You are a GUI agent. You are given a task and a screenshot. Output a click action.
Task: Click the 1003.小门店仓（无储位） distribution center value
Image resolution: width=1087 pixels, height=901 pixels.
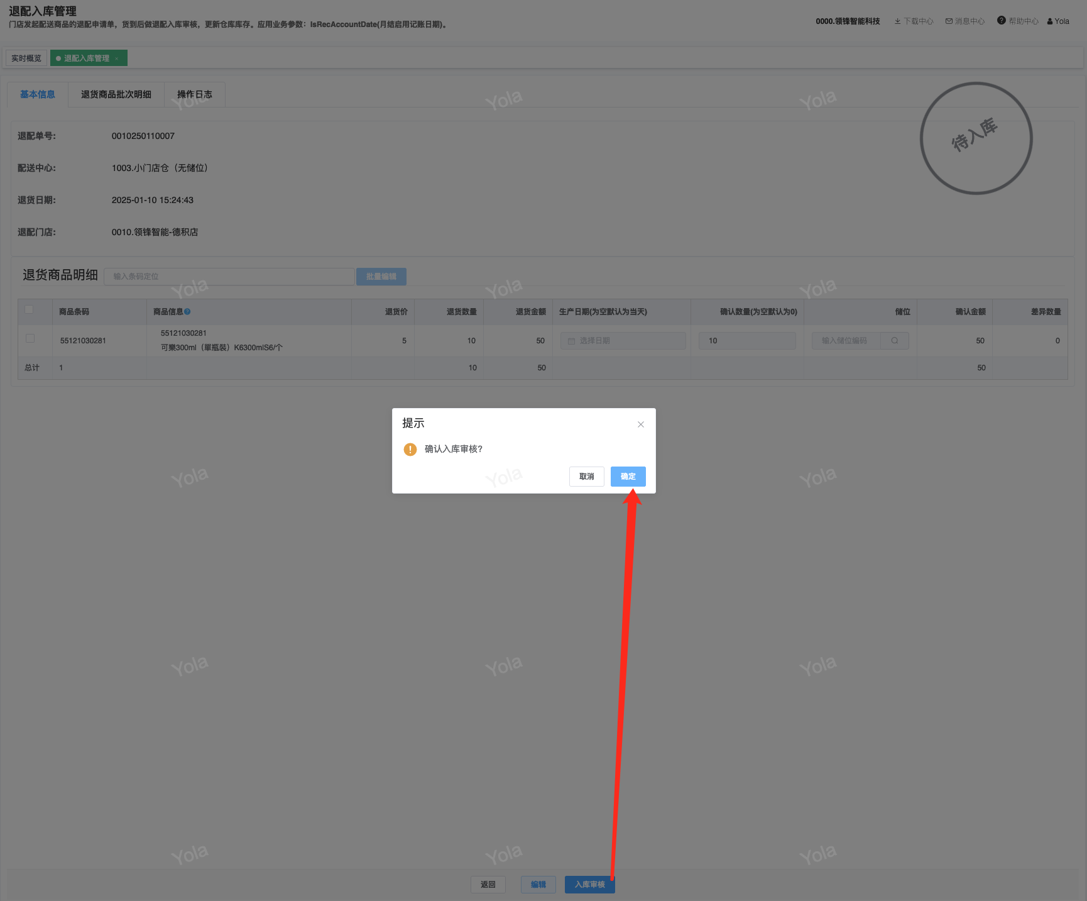tap(160, 168)
